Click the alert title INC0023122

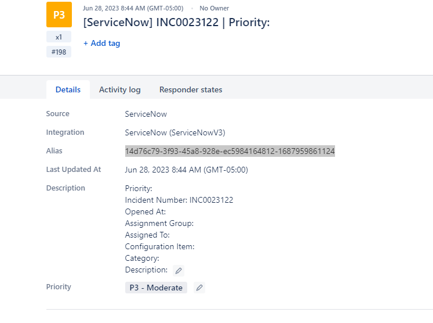click(176, 23)
